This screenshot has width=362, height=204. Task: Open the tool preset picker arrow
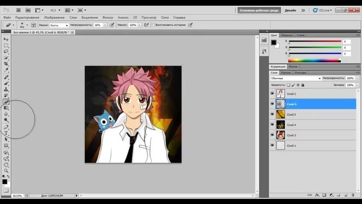pos(14,25)
